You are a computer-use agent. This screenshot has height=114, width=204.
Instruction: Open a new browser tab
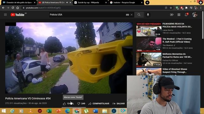tap(147, 3)
